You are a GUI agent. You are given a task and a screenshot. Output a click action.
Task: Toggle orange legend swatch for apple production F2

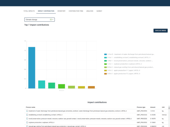click(x=105, y=74)
